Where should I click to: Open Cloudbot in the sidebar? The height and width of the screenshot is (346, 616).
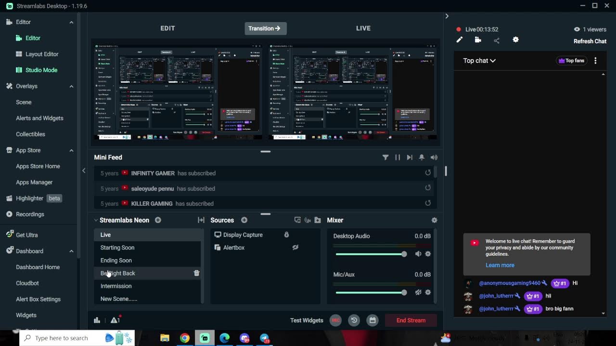tap(27, 283)
